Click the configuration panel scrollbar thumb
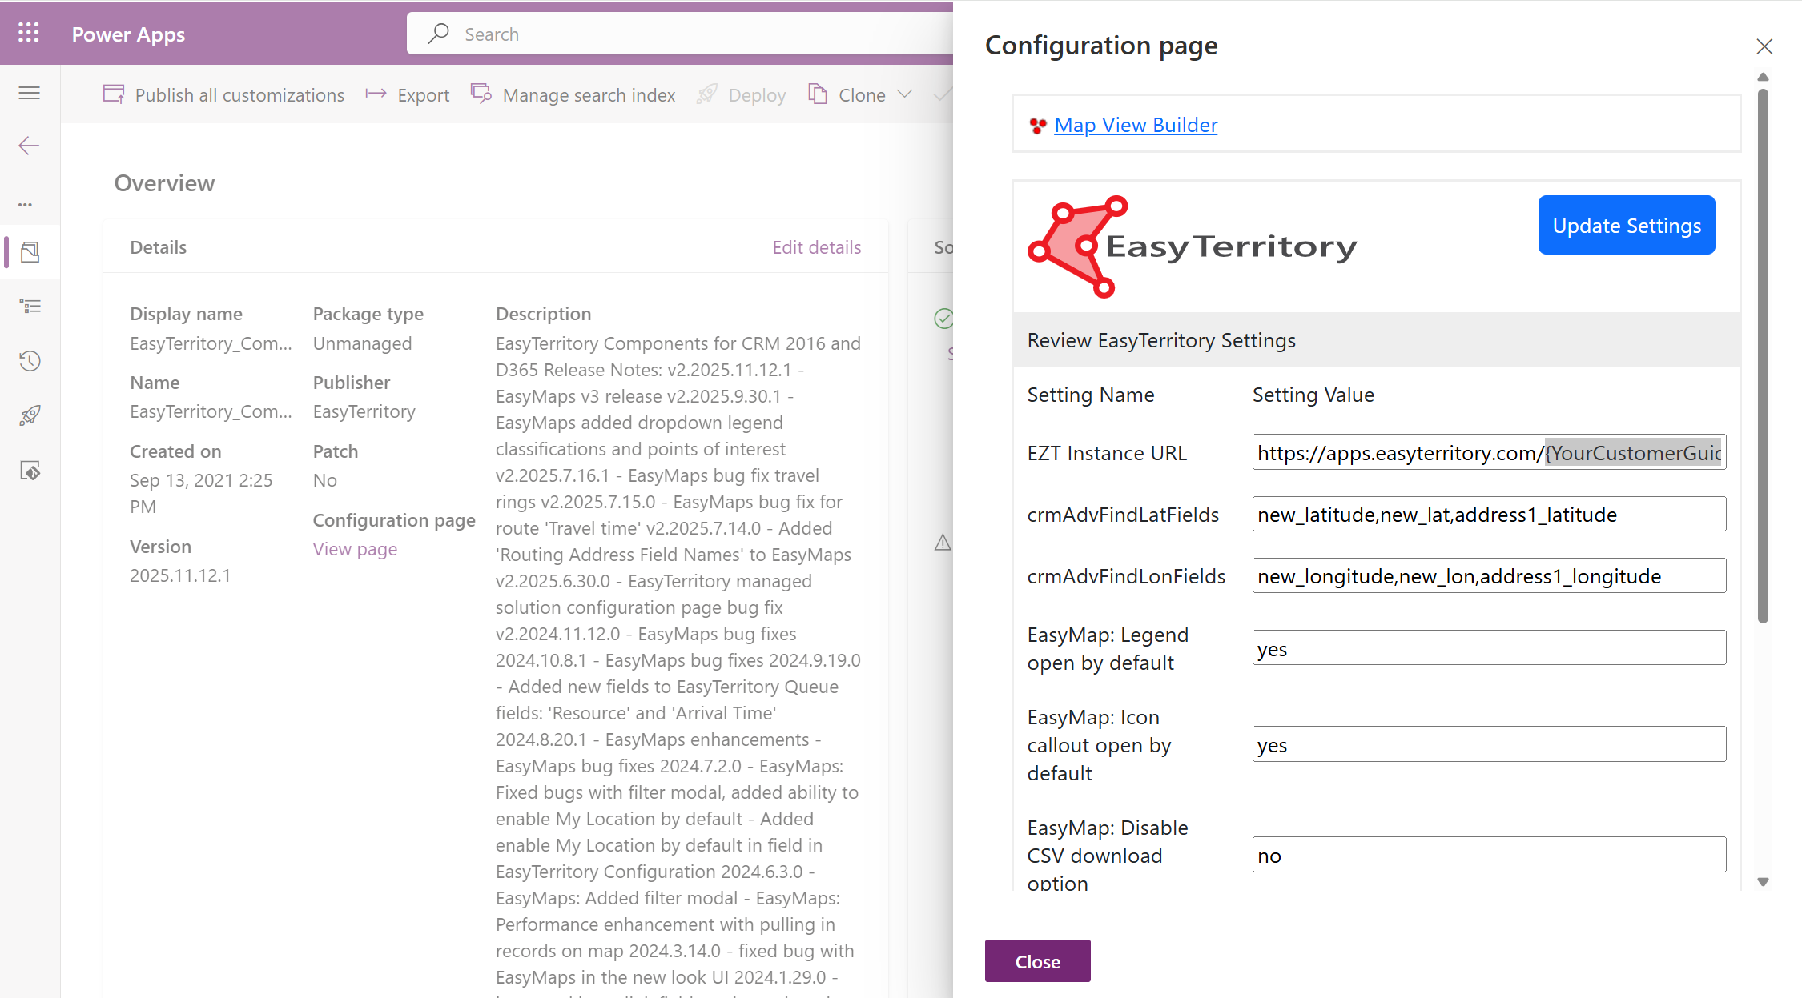The image size is (1802, 998). (x=1763, y=356)
